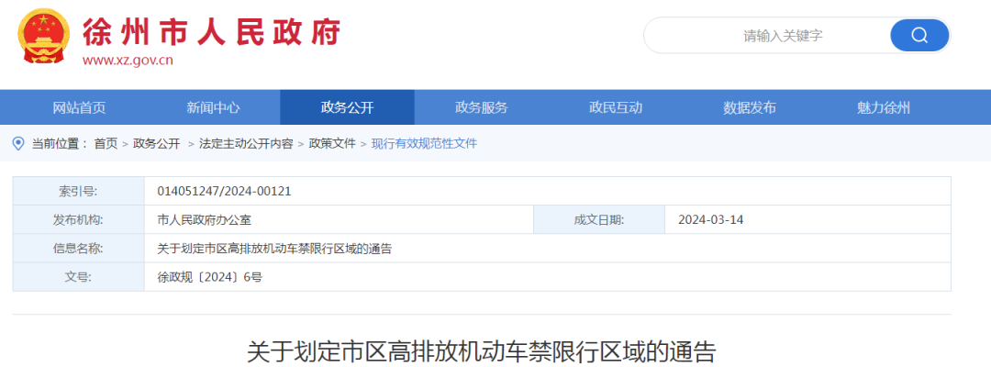Screen dimensions: 991x367
Task: Visit the 魅力徐州 menu item
Action: (883, 107)
